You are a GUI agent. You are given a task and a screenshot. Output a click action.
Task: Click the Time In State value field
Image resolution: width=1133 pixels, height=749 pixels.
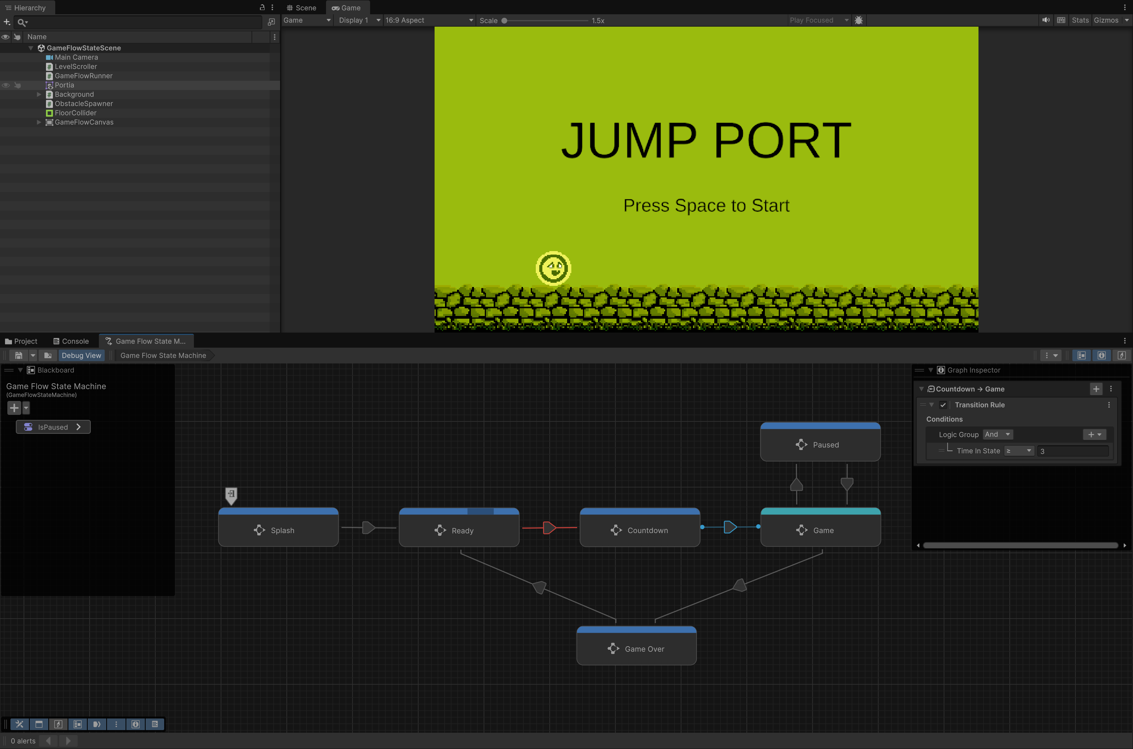(1073, 451)
